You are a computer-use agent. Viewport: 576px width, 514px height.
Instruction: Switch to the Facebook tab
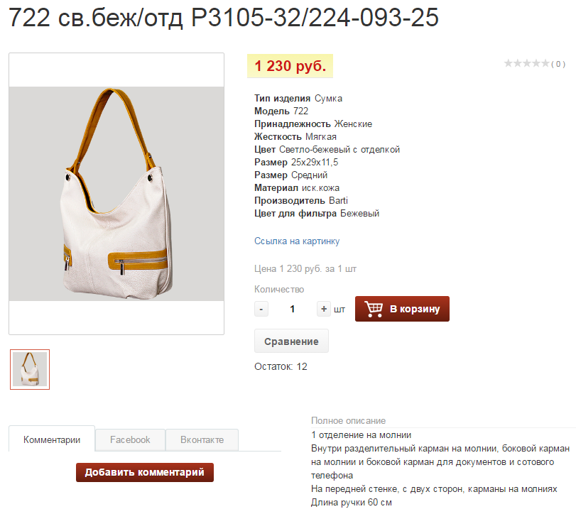[130, 439]
